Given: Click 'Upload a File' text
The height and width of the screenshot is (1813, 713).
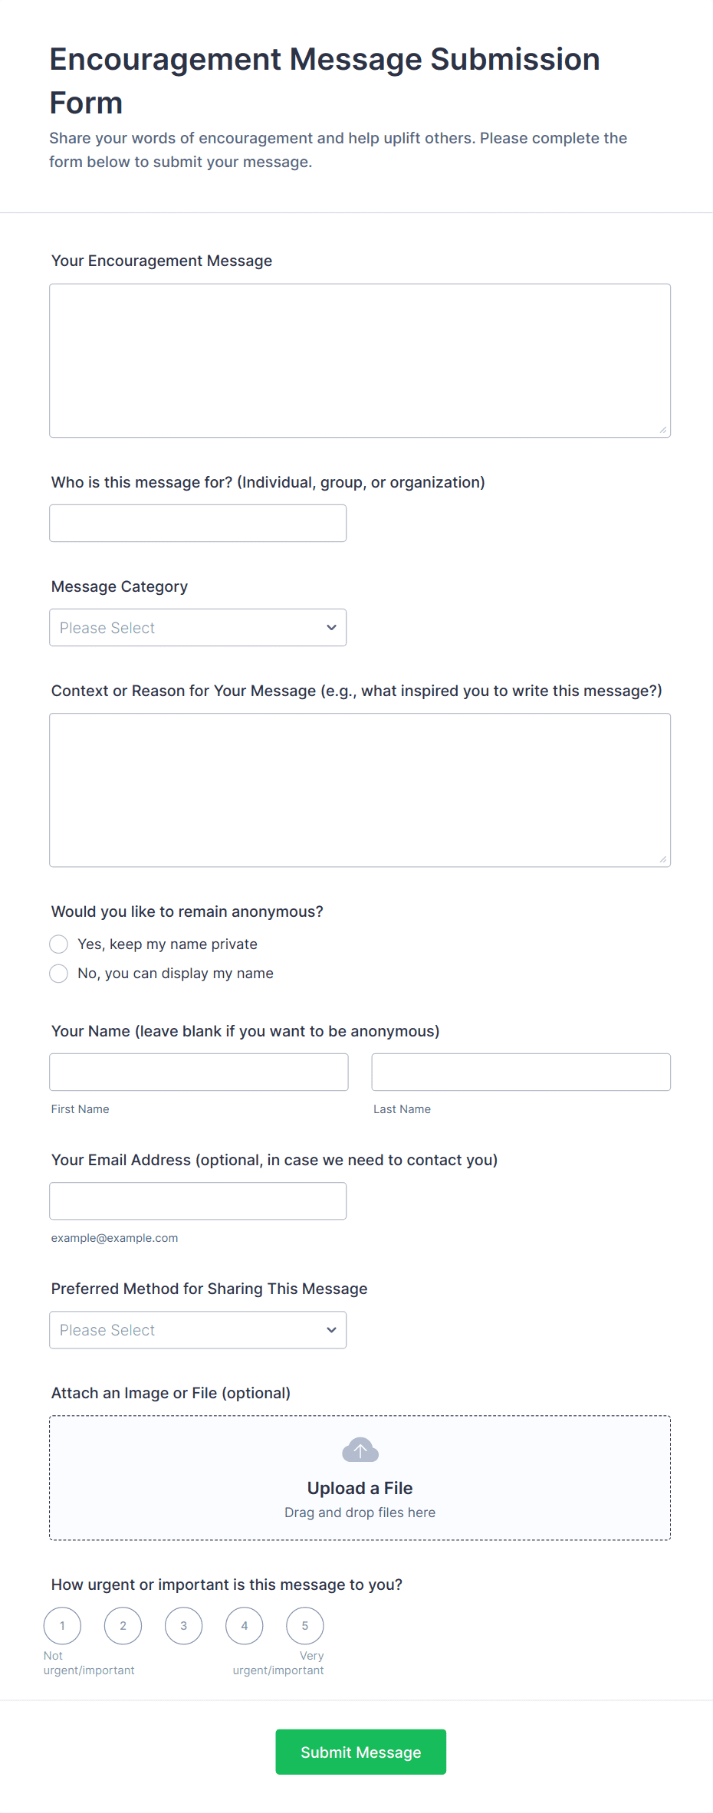Looking at the screenshot, I should 360,1488.
